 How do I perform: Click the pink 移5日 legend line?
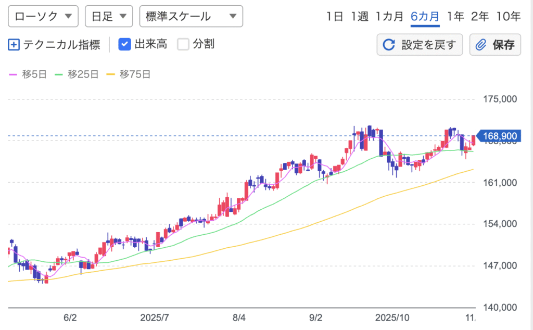13,74
